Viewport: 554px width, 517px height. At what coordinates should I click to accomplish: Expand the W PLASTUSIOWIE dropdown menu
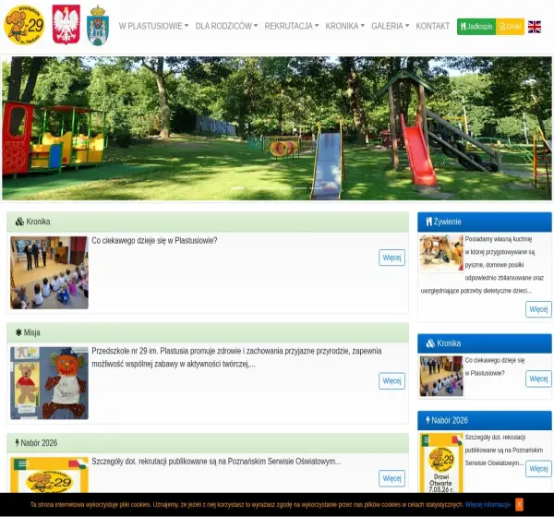pyautogui.click(x=153, y=26)
